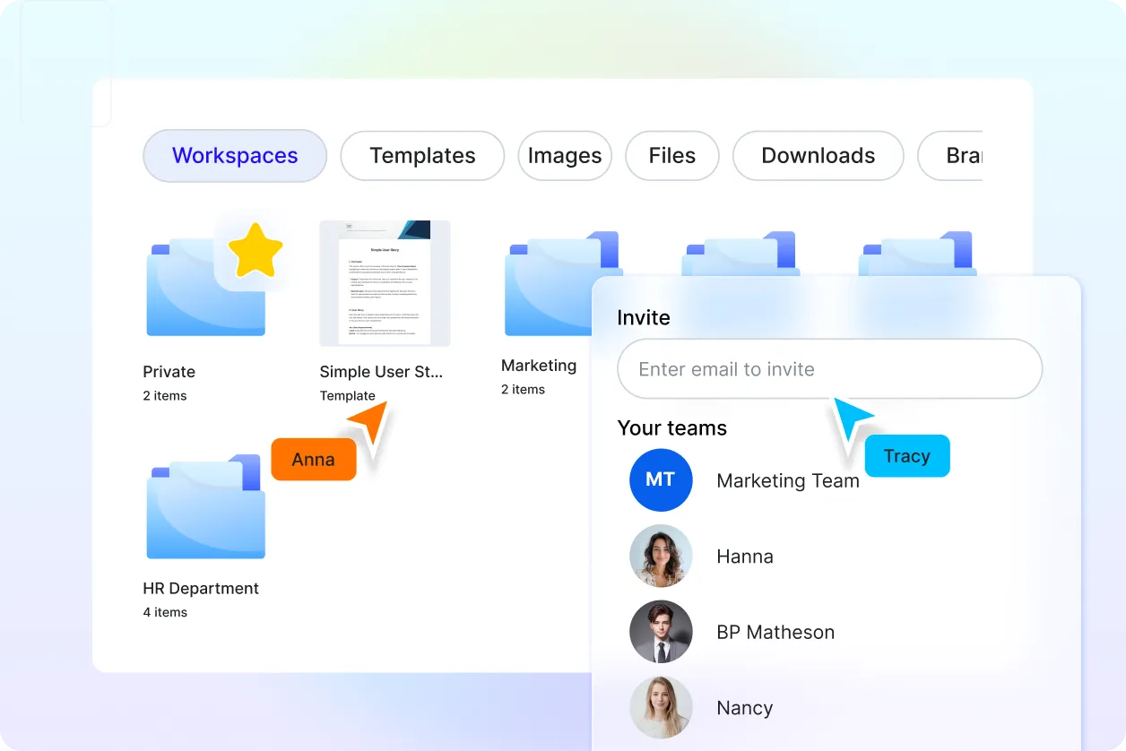The width and height of the screenshot is (1126, 751).
Task: Select Marketing Team from Your teams list
Action: point(788,480)
